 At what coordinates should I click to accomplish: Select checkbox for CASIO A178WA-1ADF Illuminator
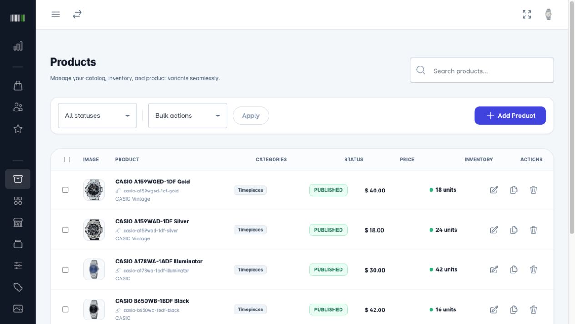pyautogui.click(x=65, y=269)
